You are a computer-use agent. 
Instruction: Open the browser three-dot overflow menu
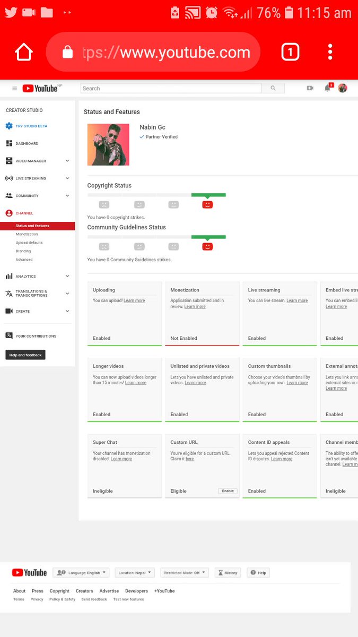pyautogui.click(x=330, y=52)
